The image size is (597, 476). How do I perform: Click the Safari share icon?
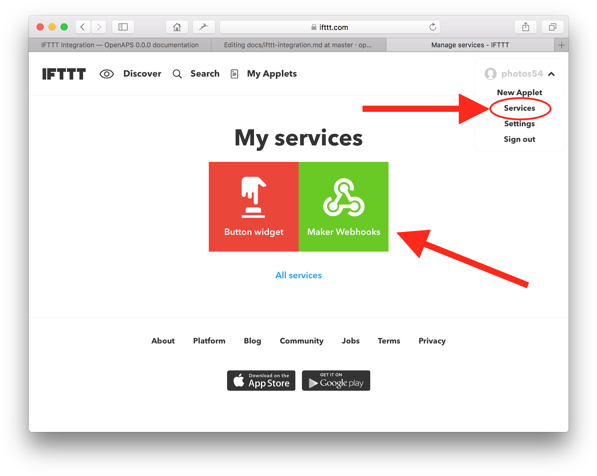coord(525,27)
